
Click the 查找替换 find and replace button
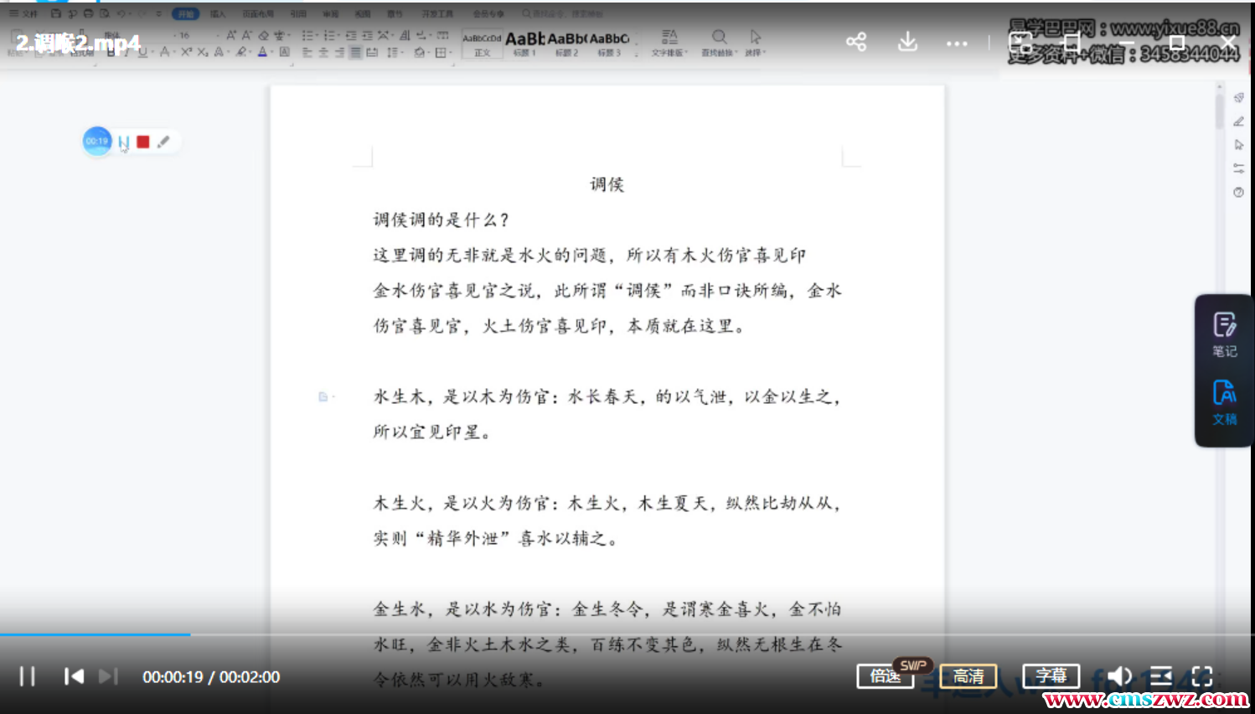(719, 43)
